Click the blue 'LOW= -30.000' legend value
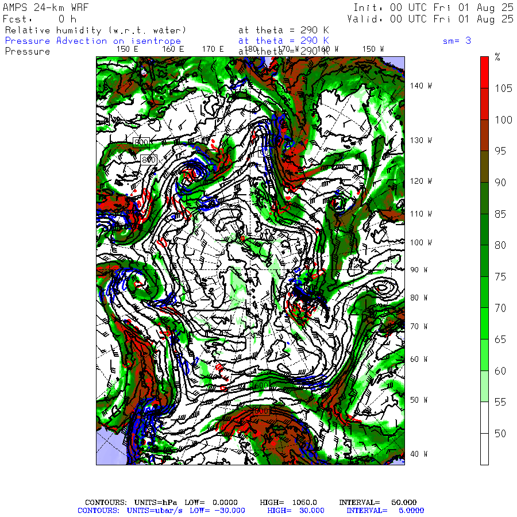 pyautogui.click(x=217, y=511)
